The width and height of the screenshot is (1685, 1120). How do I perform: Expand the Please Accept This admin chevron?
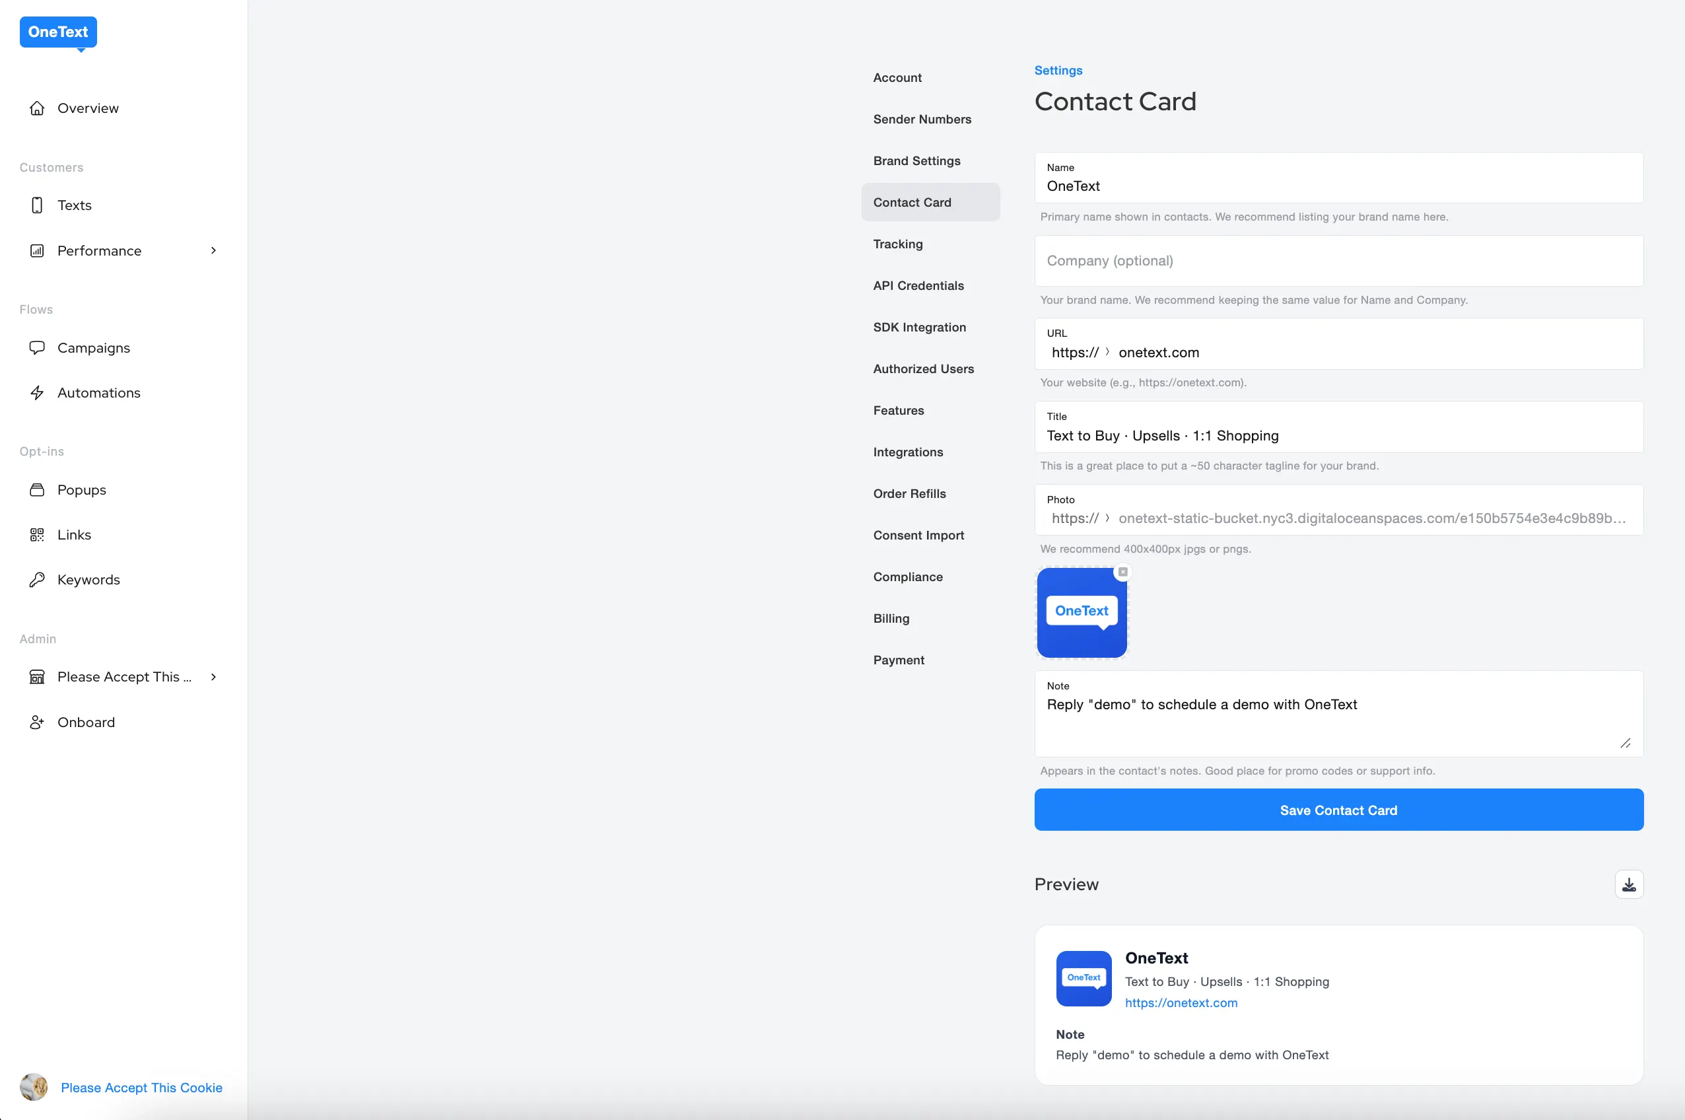pos(213,677)
